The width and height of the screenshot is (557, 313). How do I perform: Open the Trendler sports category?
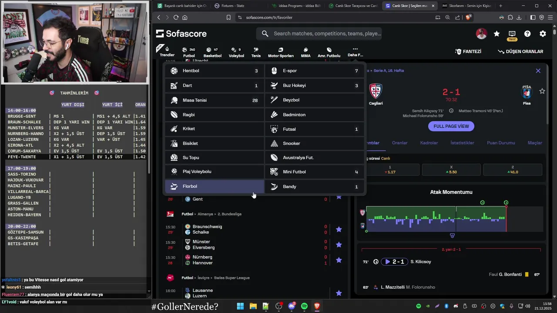pyautogui.click(x=167, y=51)
